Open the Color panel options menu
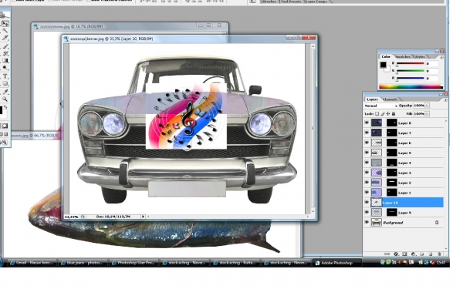 point(441,57)
